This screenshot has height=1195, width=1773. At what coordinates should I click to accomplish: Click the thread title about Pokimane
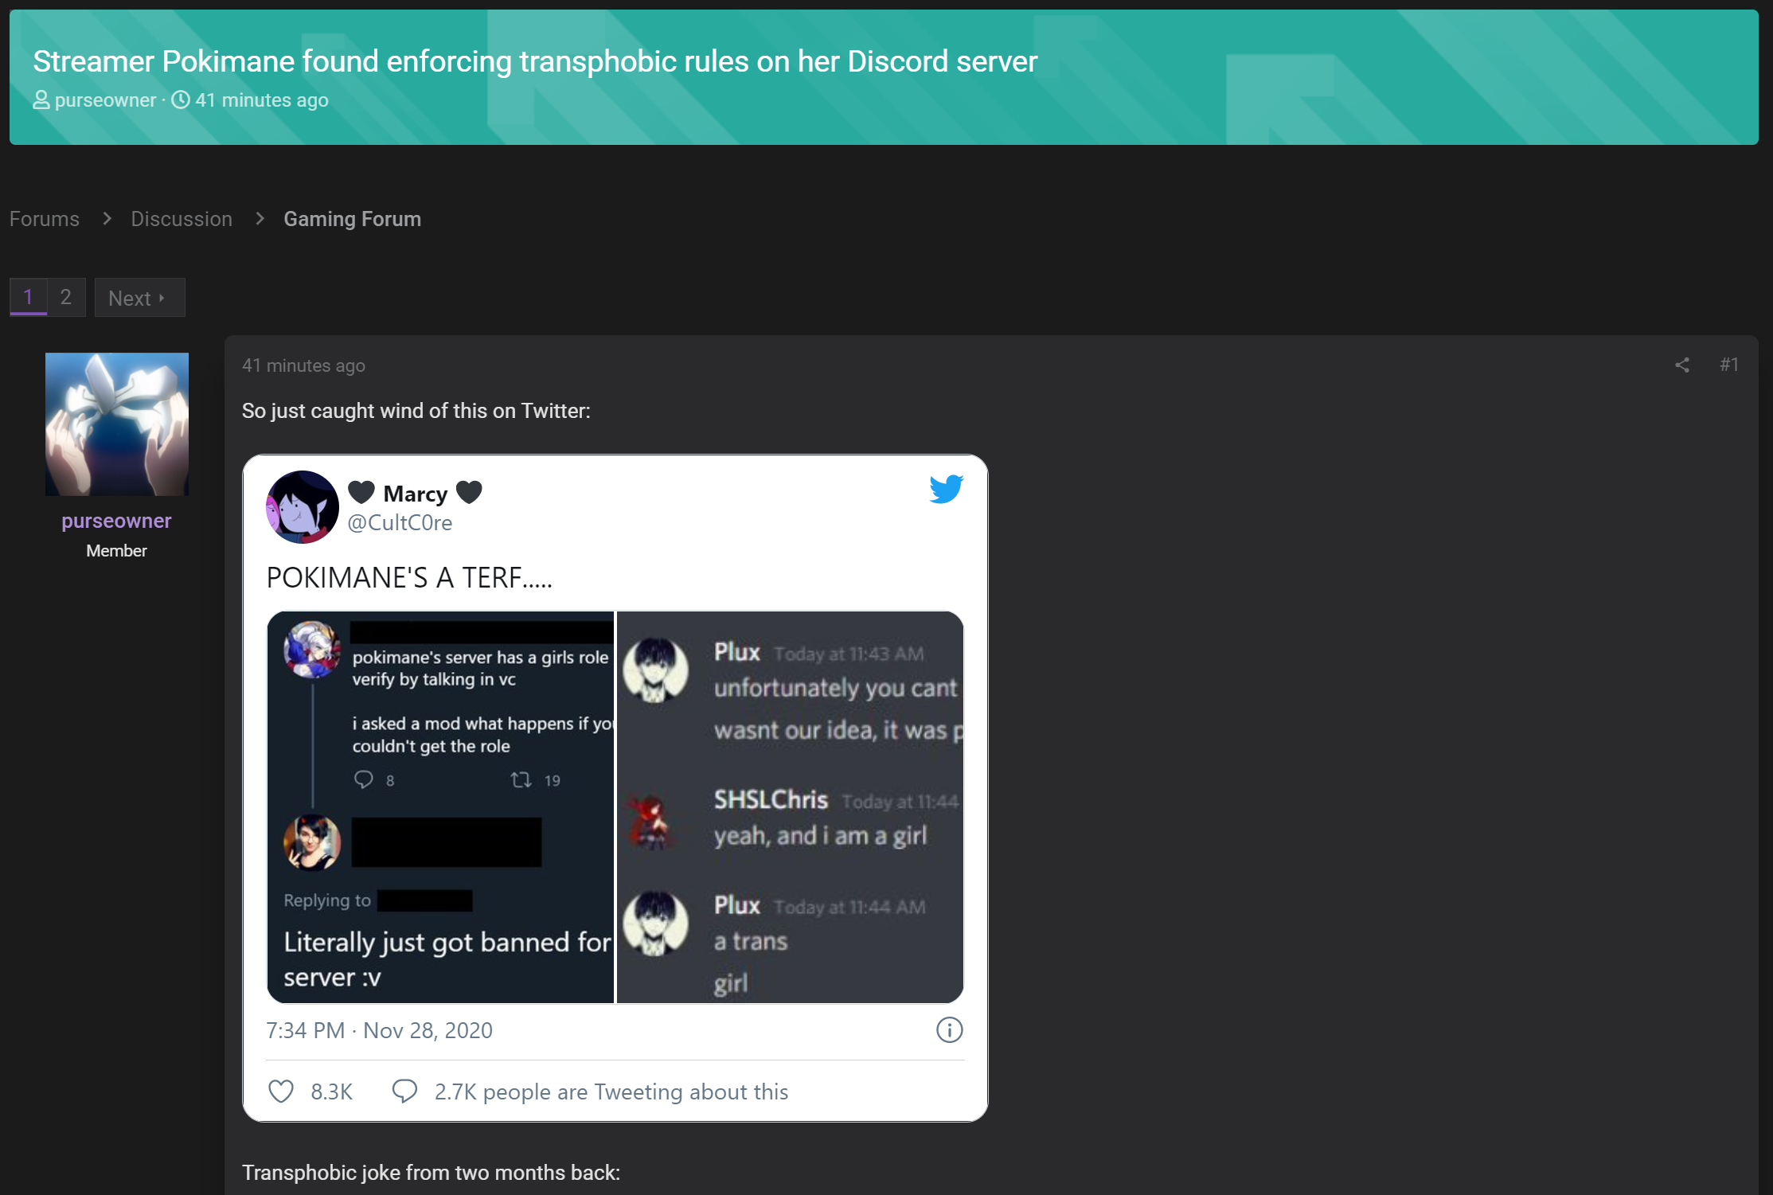[x=535, y=61]
